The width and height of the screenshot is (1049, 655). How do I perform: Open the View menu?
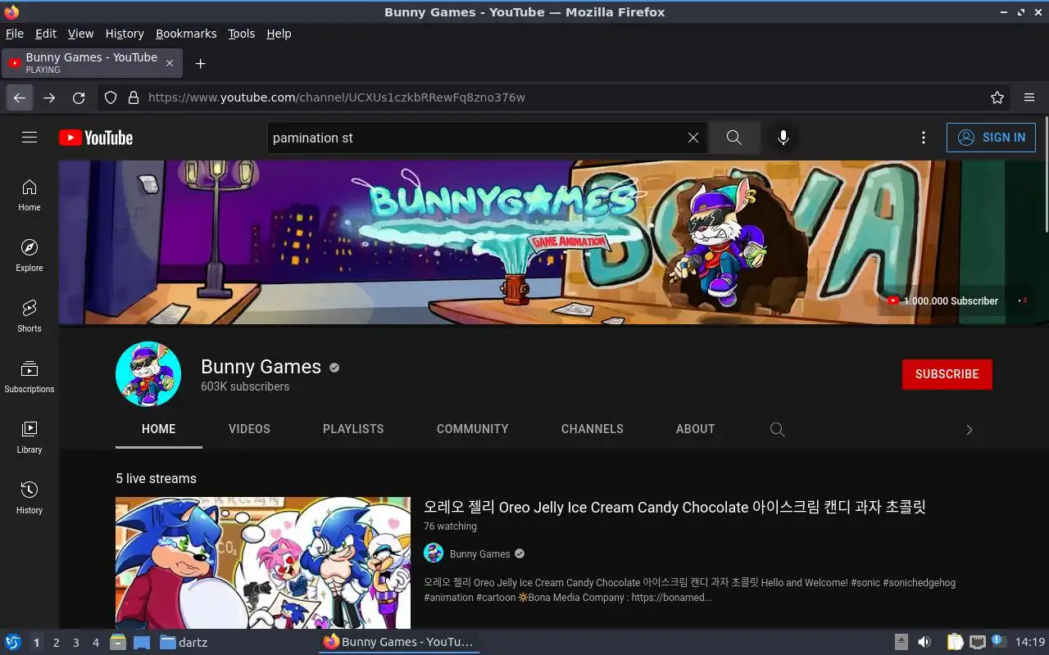point(80,34)
